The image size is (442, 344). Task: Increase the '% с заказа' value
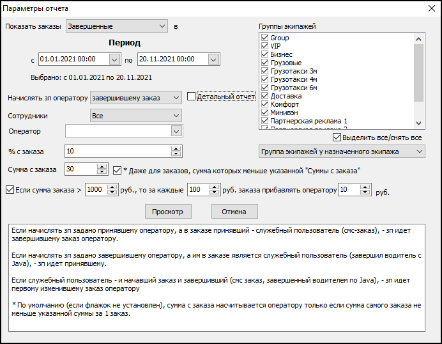[176, 148]
